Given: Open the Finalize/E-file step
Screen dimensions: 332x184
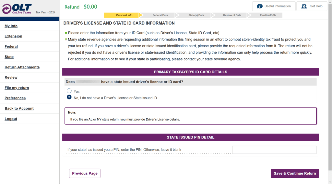Looking at the screenshot, I should click(x=268, y=15).
